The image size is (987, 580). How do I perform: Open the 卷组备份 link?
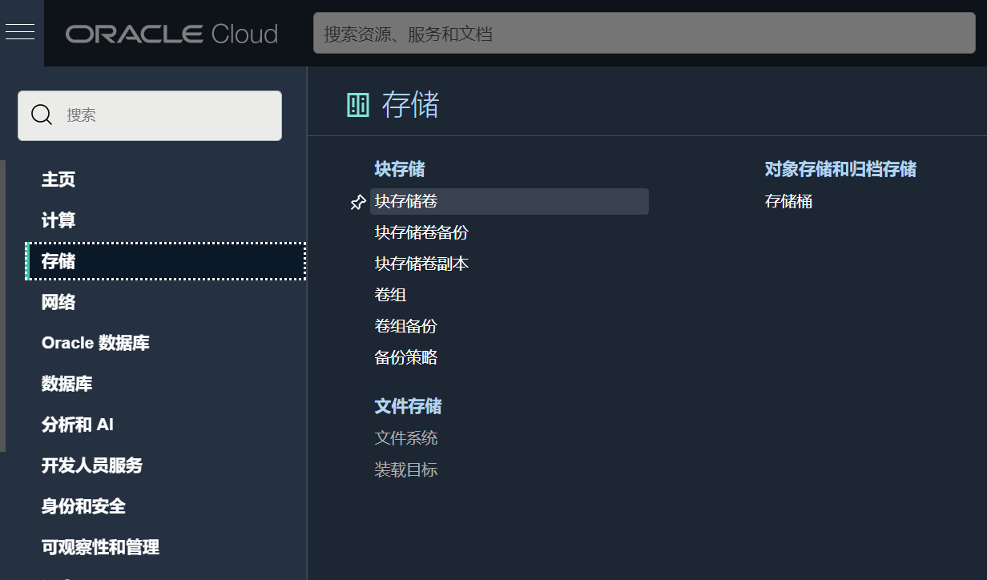click(x=405, y=326)
